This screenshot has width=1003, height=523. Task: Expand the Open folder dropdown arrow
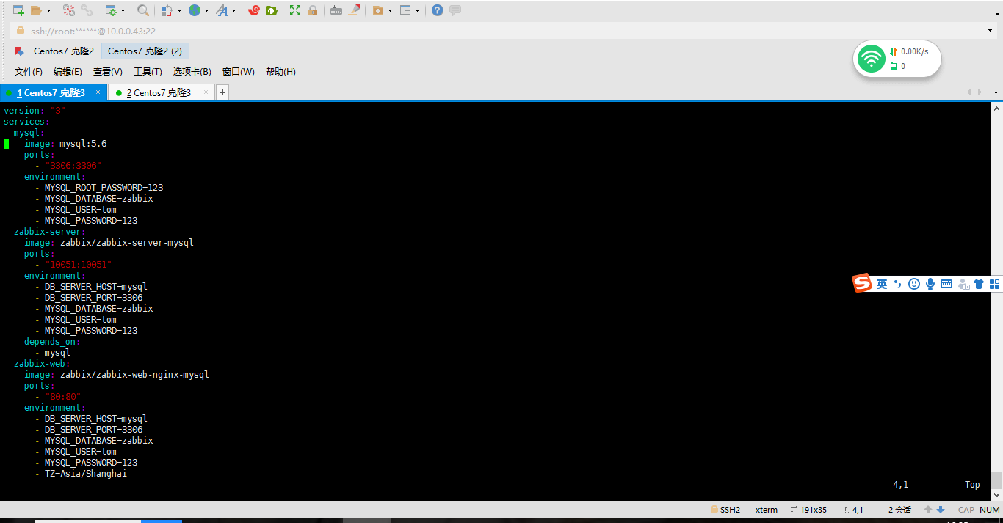click(48, 11)
